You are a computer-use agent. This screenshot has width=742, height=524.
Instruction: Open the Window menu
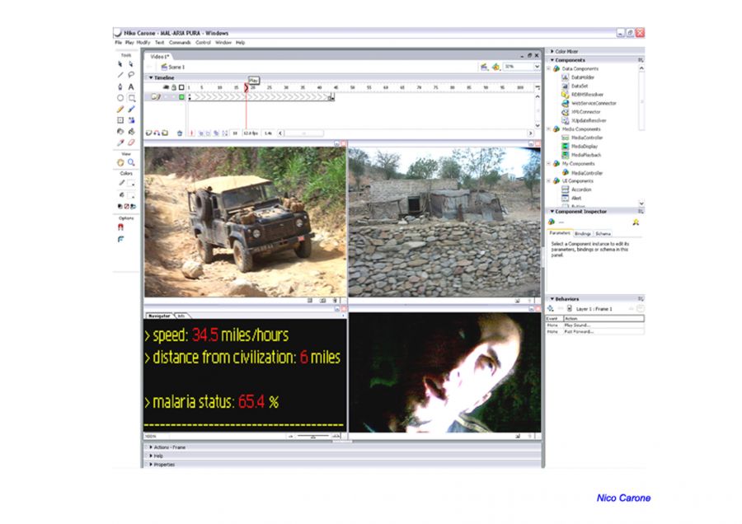223,43
